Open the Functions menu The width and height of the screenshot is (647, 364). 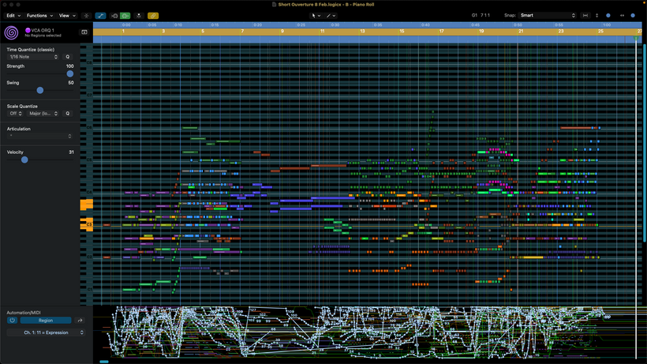click(x=39, y=15)
